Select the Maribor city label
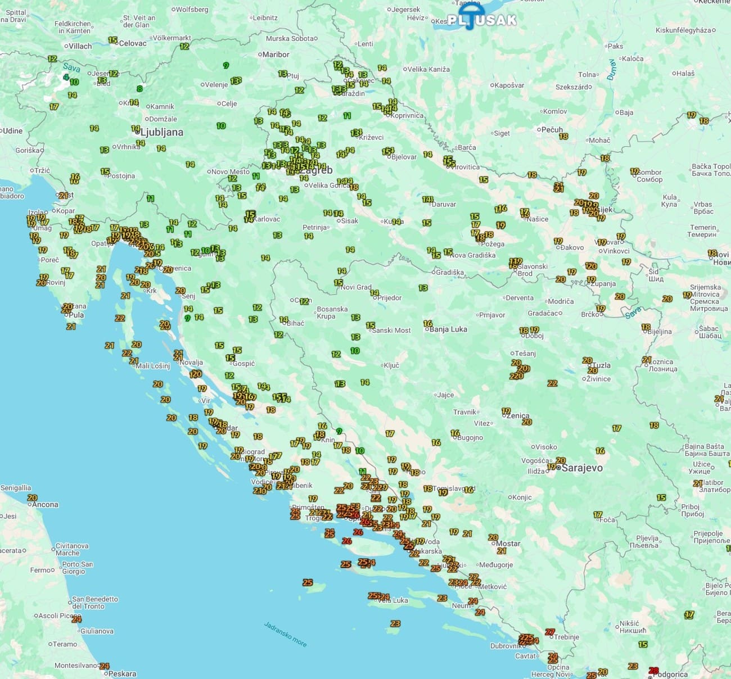This screenshot has height=679, width=731. click(276, 55)
